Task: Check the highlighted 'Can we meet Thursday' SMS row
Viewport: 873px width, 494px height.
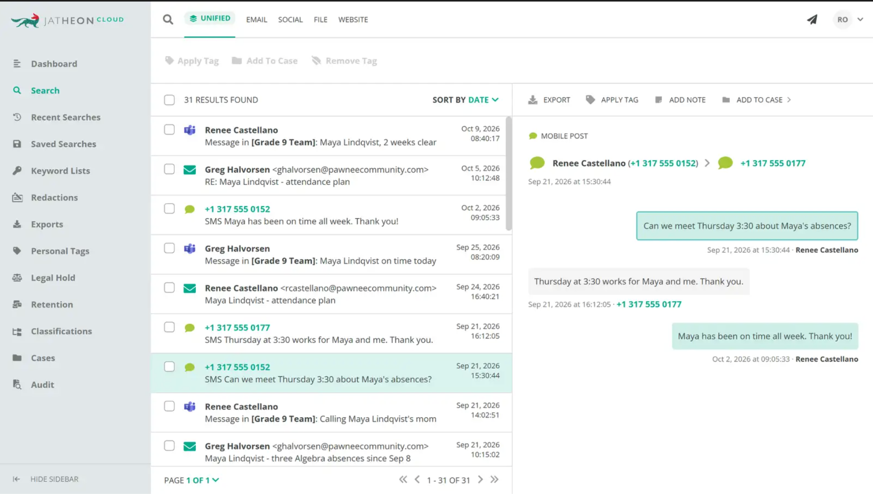Action: pyautogui.click(x=169, y=367)
